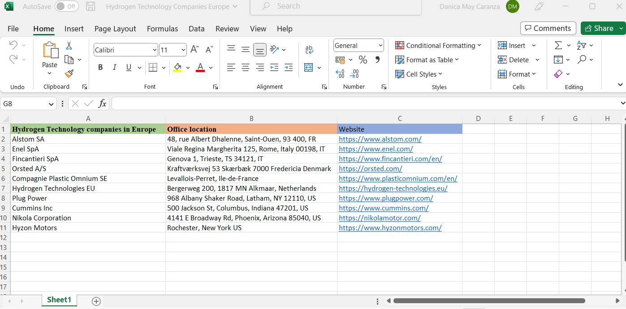Open the Comments button
The image size is (626, 309).
pos(548,28)
